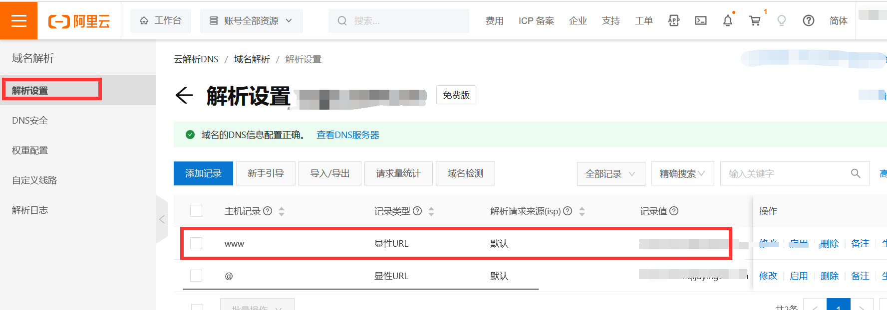Screen dimensions: 887x310
Task: Go to page 1 in pagination
Action: pyautogui.click(x=839, y=305)
